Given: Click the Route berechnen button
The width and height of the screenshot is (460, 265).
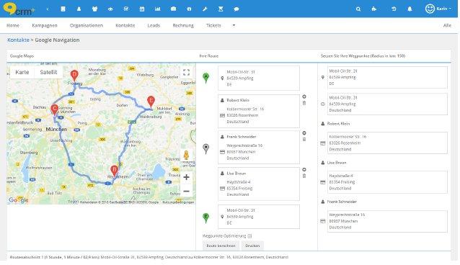Looking at the screenshot, I should coord(221,246).
